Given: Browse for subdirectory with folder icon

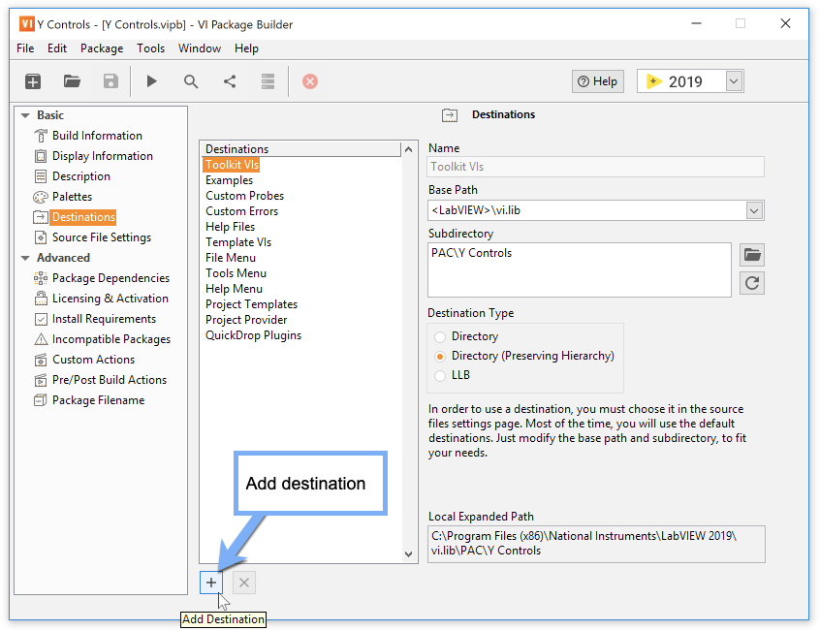Looking at the screenshot, I should tap(752, 255).
